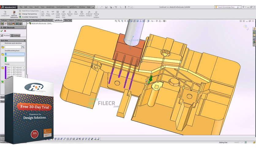The height and width of the screenshot is (148, 256).
Task: Click the Zoom to Area icon
Action: (119, 21)
